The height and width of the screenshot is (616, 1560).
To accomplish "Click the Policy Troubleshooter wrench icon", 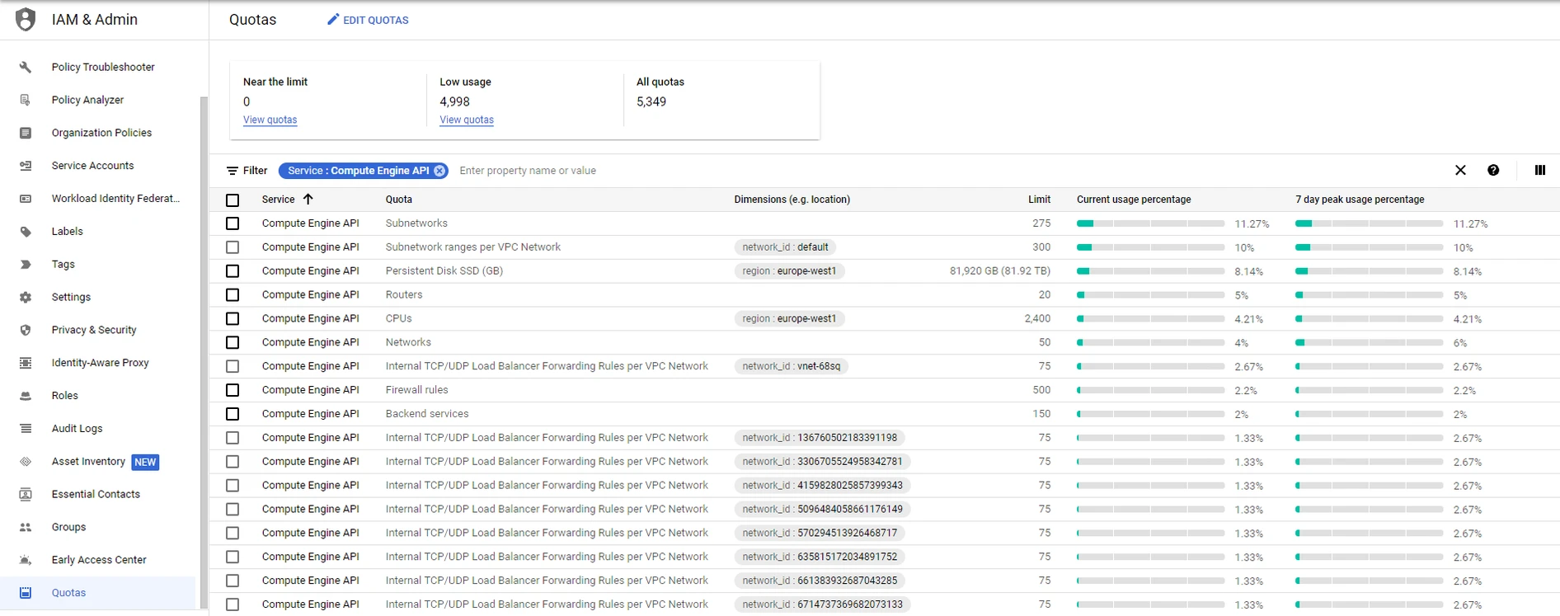I will [26, 67].
